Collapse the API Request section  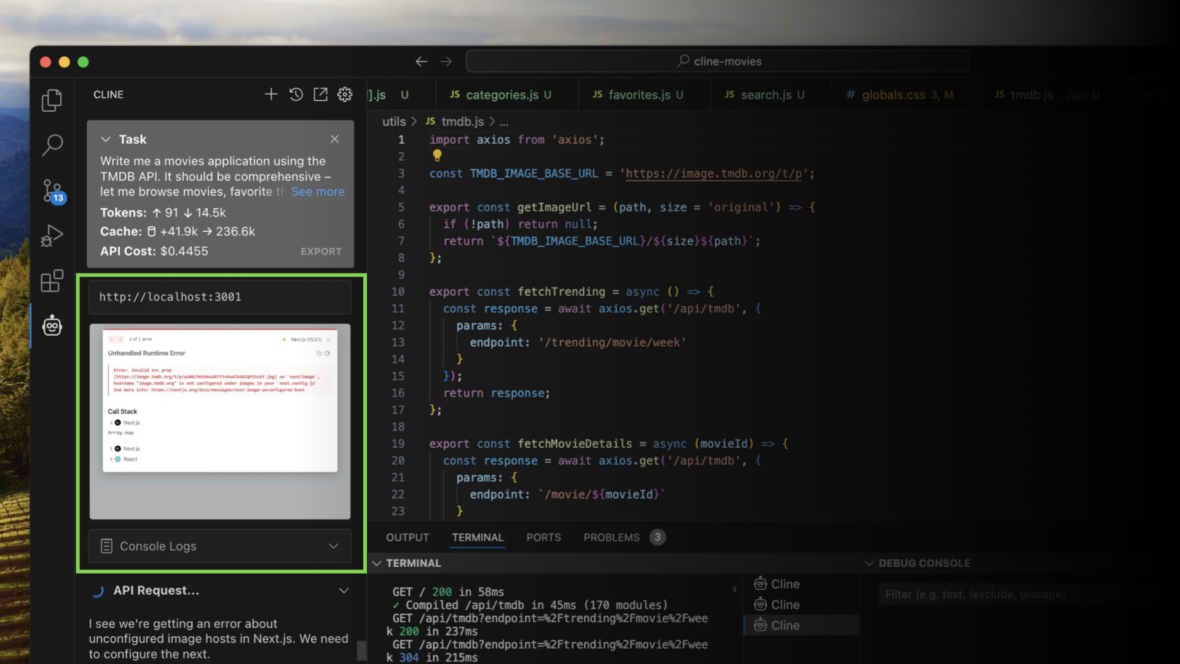344,590
